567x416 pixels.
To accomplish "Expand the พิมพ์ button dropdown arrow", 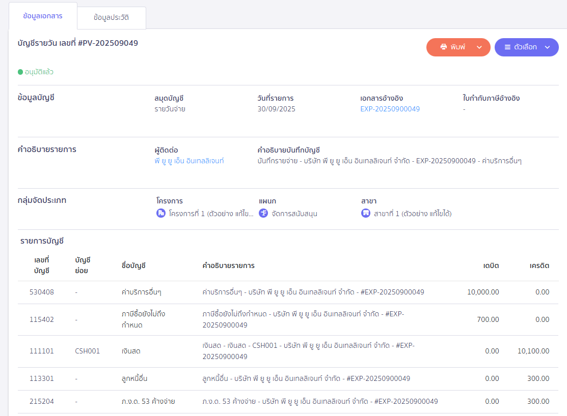I will [479, 47].
